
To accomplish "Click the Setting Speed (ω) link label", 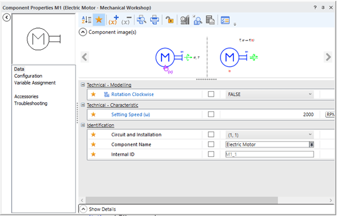I will [130, 115].
